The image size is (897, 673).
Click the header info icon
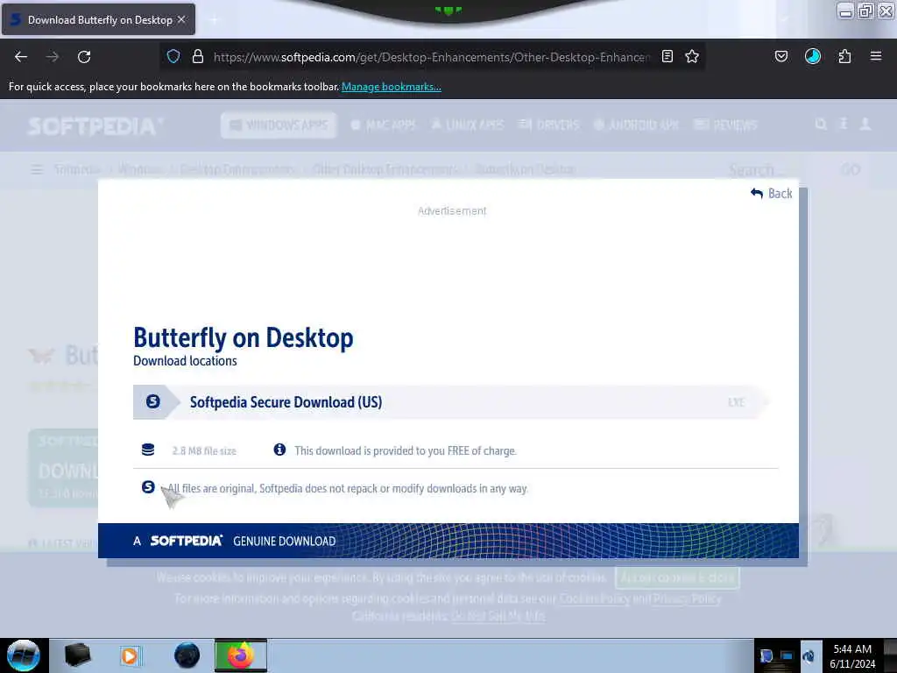click(x=844, y=124)
